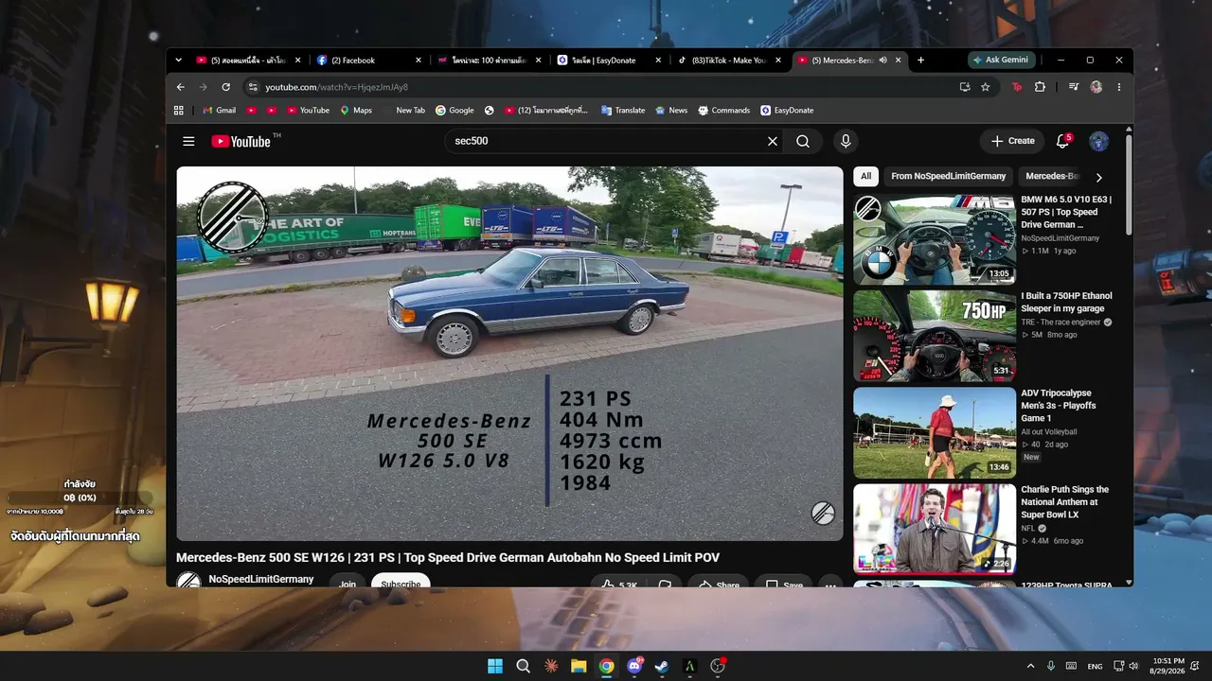Open the Chrome apps grid in bookmarks
This screenshot has width=1212, height=681.
point(178,110)
